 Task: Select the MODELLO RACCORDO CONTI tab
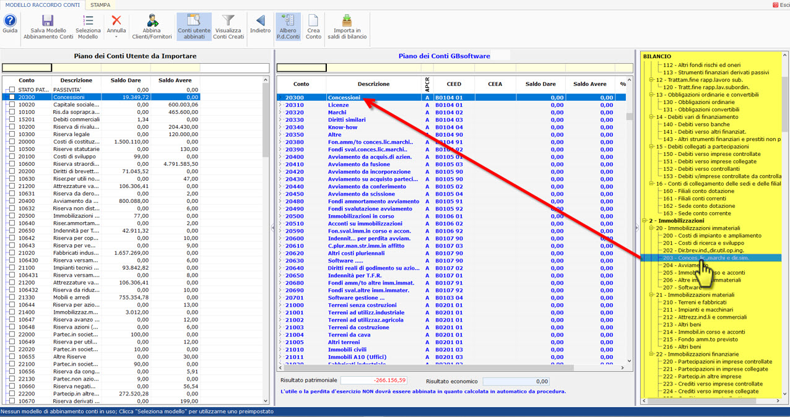tap(43, 4)
